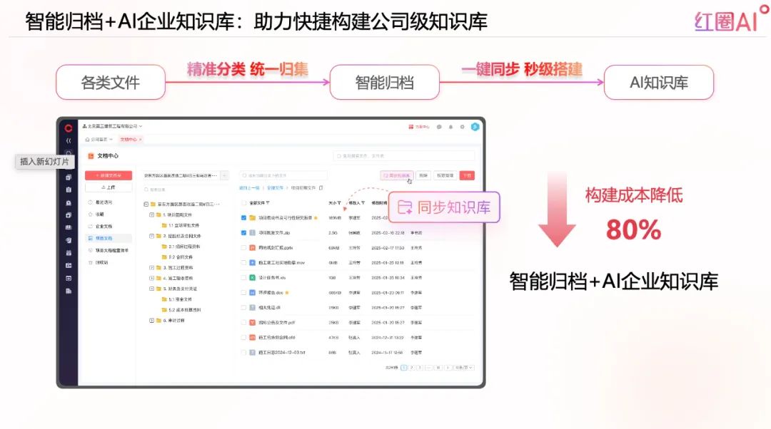
Task: Collapse the left sidebar with double-chevron icon
Action: [x=69, y=141]
